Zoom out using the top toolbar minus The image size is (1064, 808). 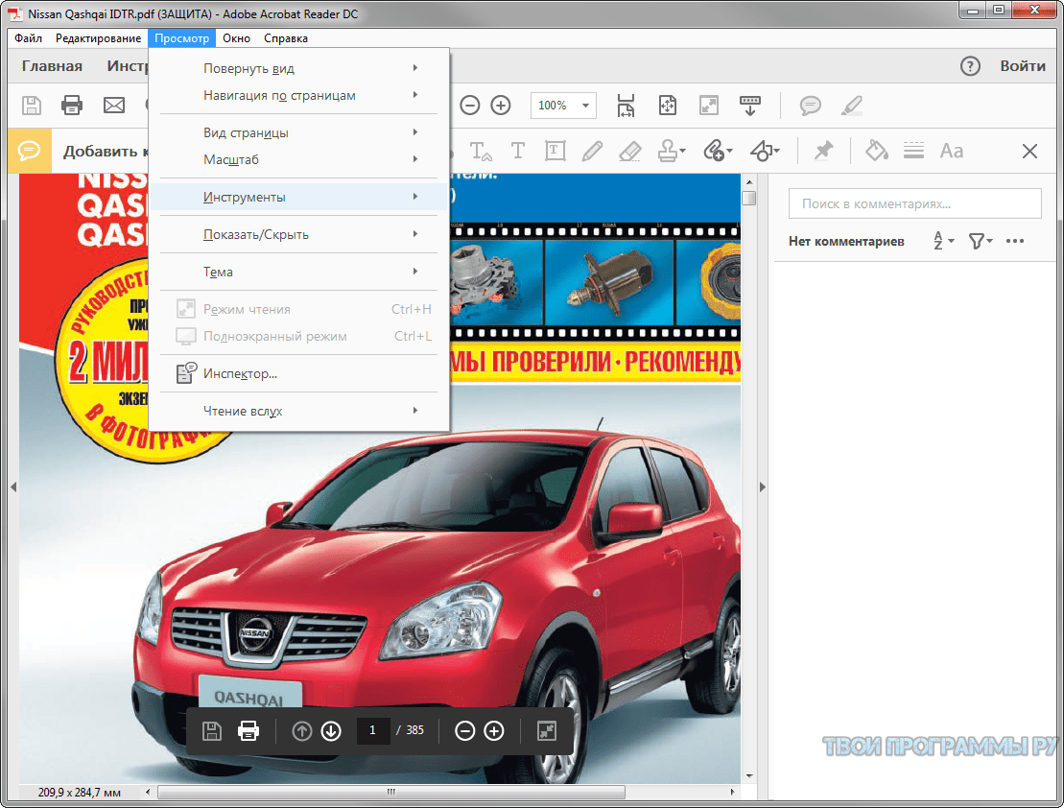[x=469, y=106]
